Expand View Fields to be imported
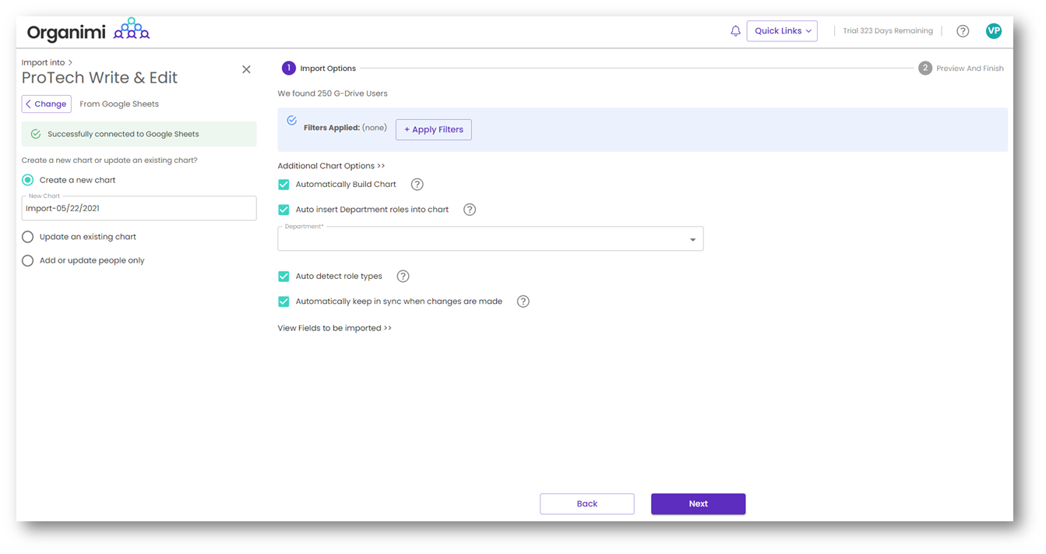 click(334, 328)
